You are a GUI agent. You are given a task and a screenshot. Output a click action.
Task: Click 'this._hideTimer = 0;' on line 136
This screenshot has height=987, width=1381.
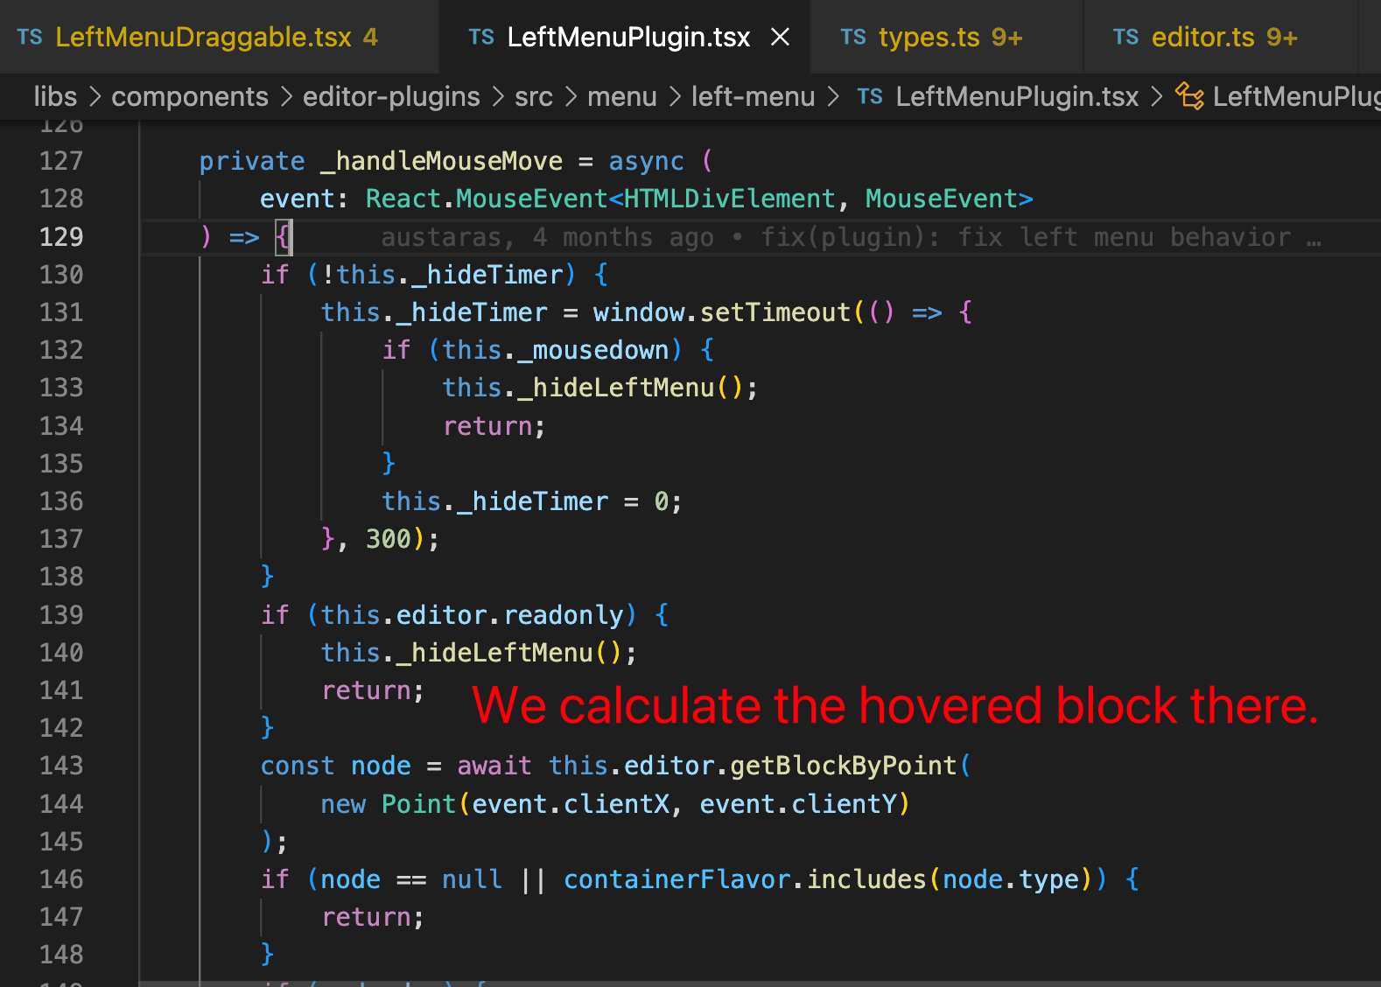click(532, 501)
